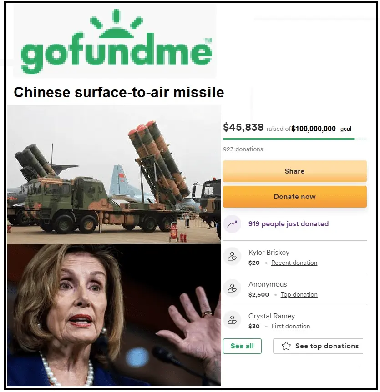Image resolution: width=380 pixels, height=392 pixels.
Task: Follow the Recent donation link
Action: [x=294, y=263]
